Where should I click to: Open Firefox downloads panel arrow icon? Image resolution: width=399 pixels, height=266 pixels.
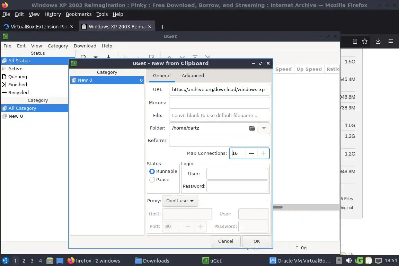(x=378, y=41)
